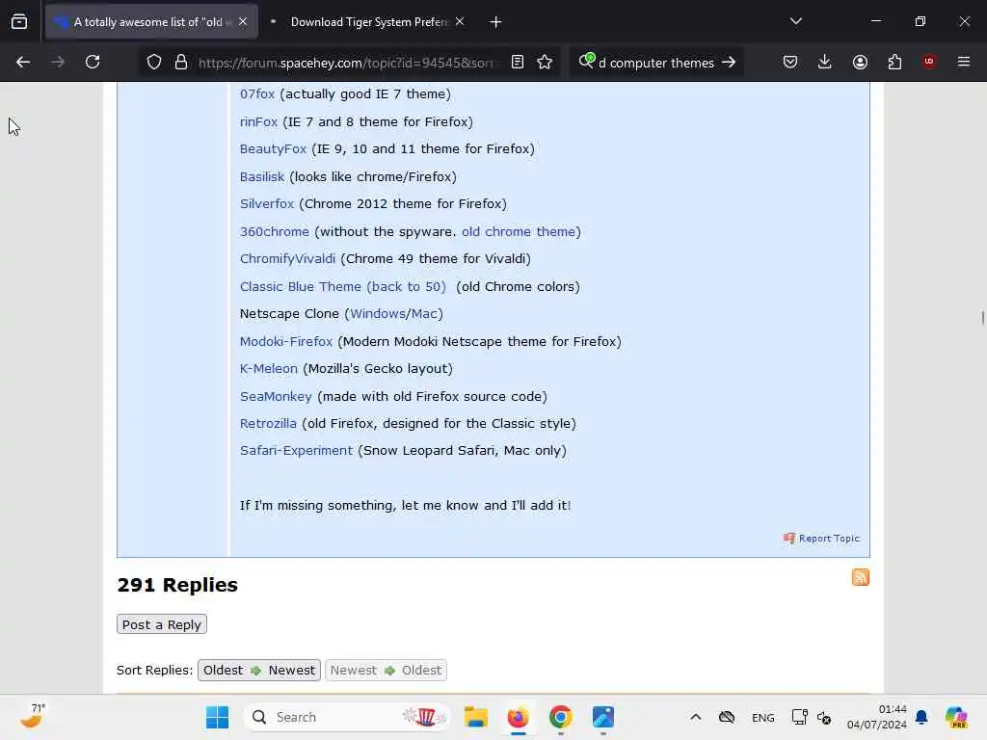The width and height of the screenshot is (987, 740).
Task: Toggle Reader View in address bar
Action: (518, 62)
